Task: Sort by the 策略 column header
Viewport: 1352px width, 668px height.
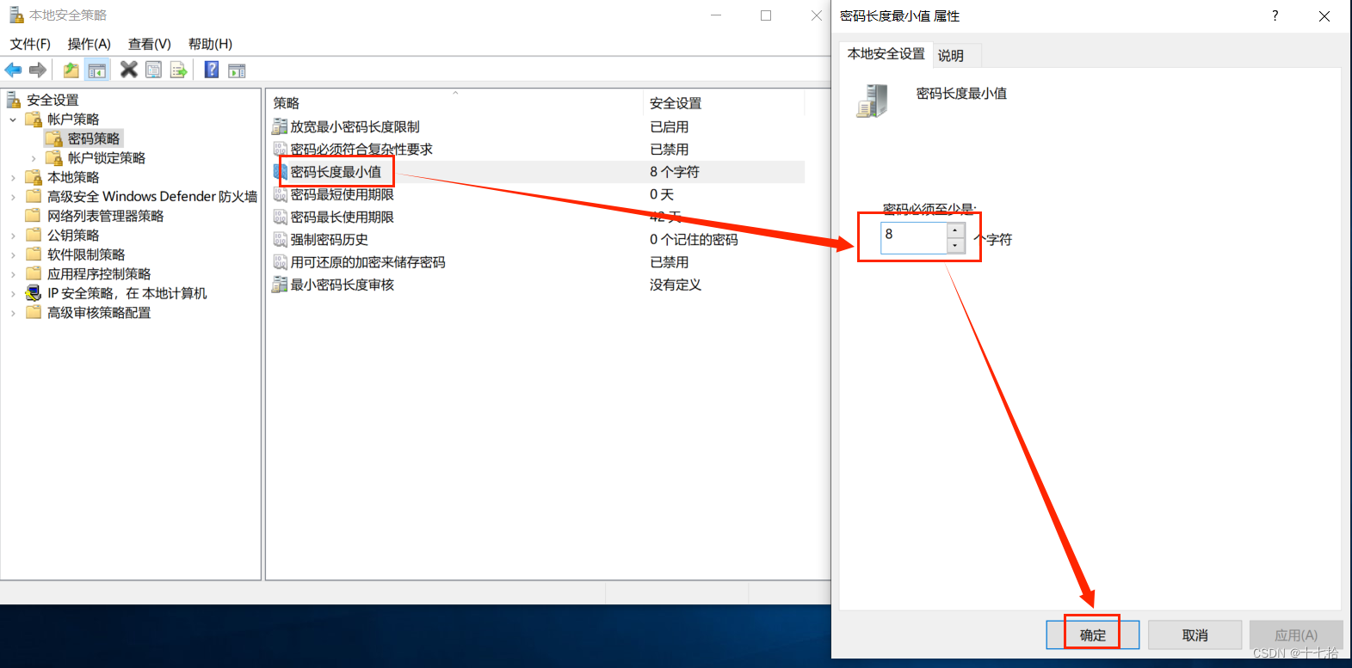Action: tap(455, 103)
